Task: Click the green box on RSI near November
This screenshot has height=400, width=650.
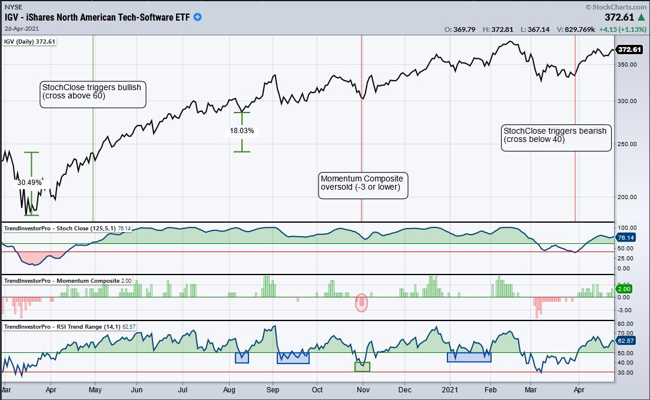Action: (x=362, y=366)
